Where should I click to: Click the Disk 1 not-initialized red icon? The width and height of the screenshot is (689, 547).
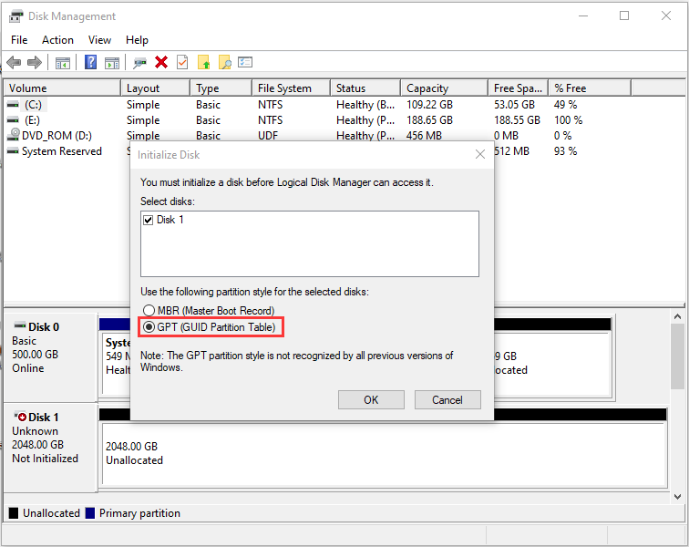(x=20, y=416)
